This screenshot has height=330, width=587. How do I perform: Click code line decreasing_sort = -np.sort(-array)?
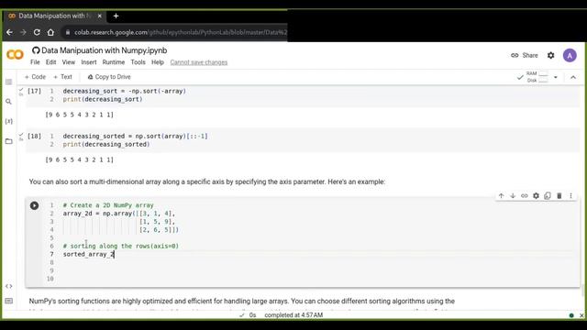(125, 91)
